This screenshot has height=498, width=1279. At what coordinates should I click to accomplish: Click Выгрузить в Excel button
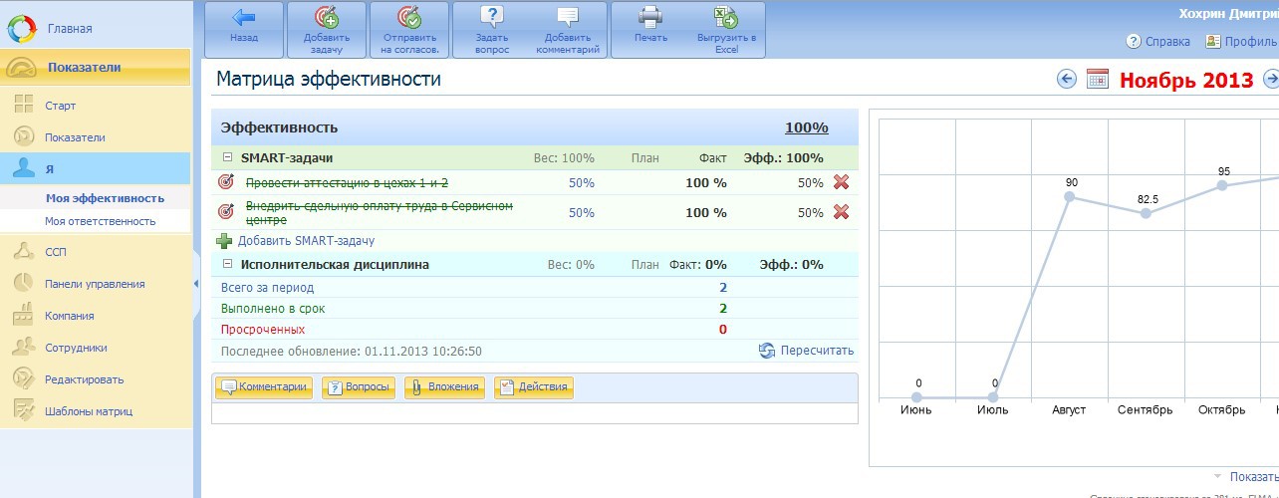point(726,29)
